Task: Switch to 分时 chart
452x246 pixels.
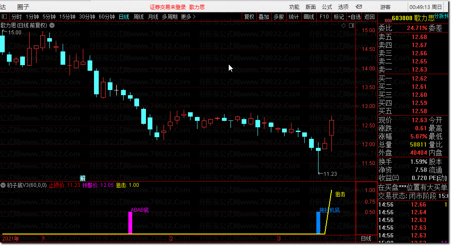Action: [x=16, y=17]
